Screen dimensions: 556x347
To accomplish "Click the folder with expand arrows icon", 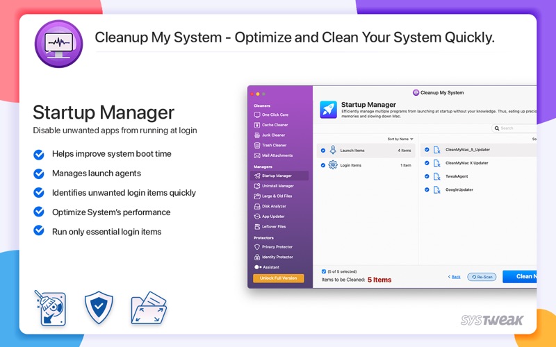I will pyautogui.click(x=149, y=307).
